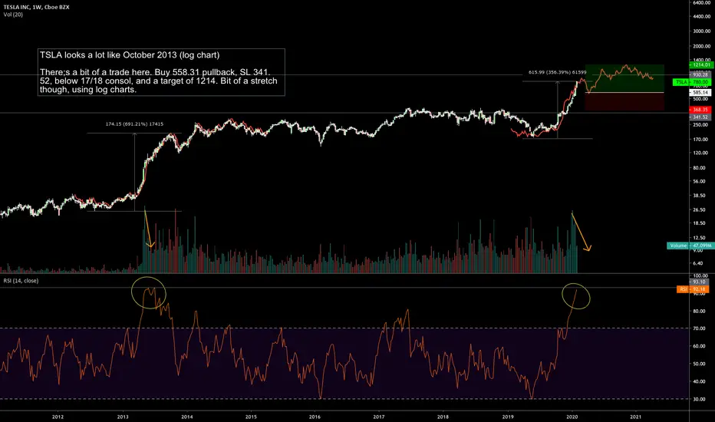
Task: Click the 3000.00 price scale value
Action: pyautogui.click(x=702, y=31)
